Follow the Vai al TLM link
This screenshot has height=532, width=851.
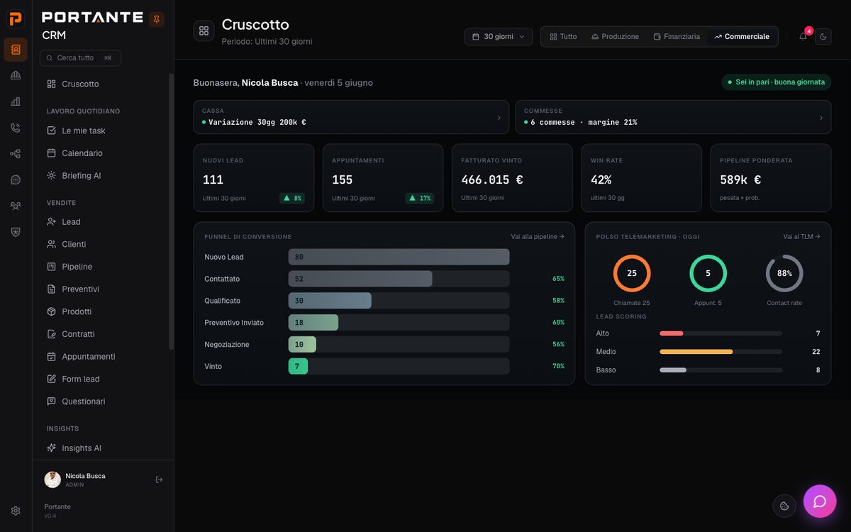click(x=801, y=236)
